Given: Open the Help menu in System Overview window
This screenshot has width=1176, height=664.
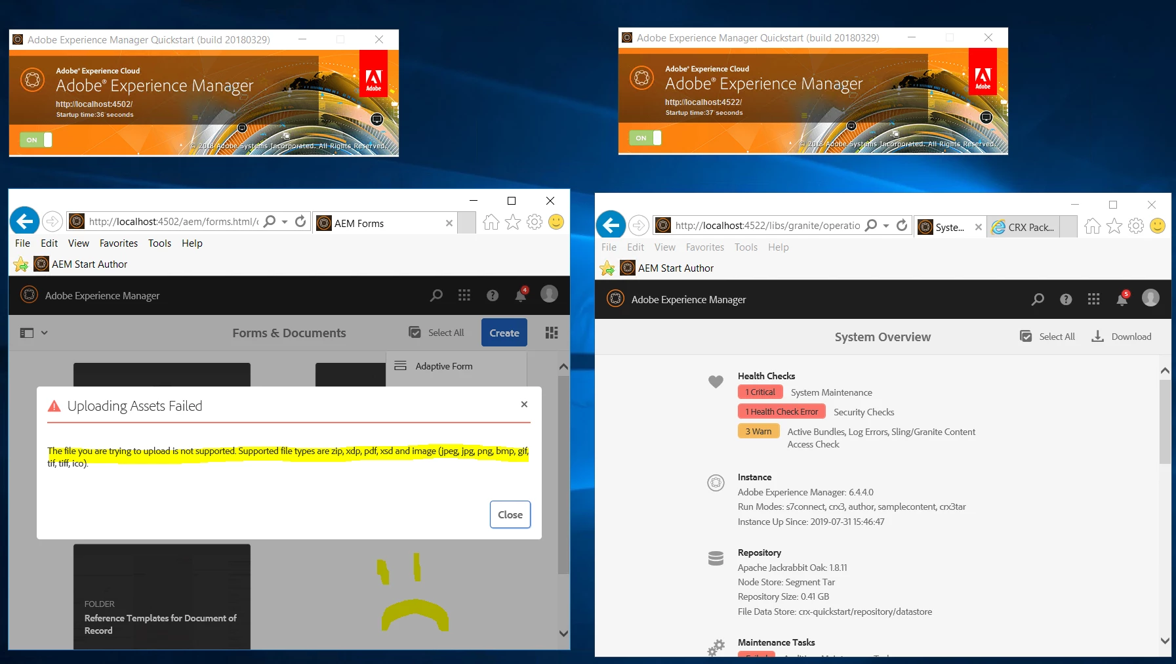Looking at the screenshot, I should click(x=779, y=247).
